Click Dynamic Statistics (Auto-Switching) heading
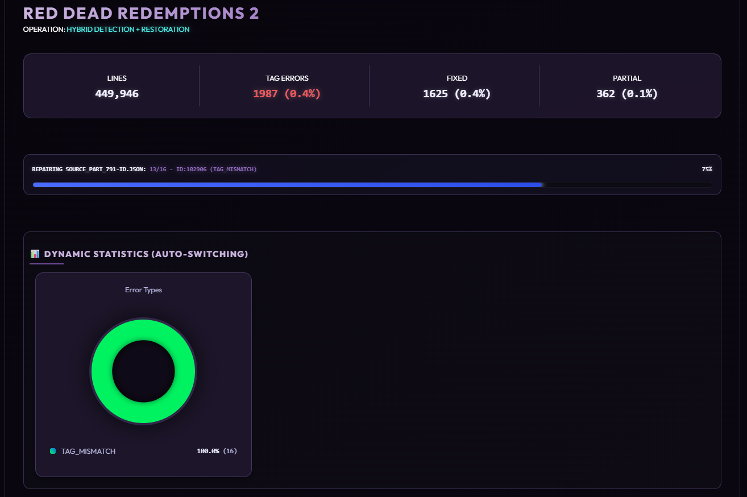This screenshot has height=497, width=747. point(146,254)
